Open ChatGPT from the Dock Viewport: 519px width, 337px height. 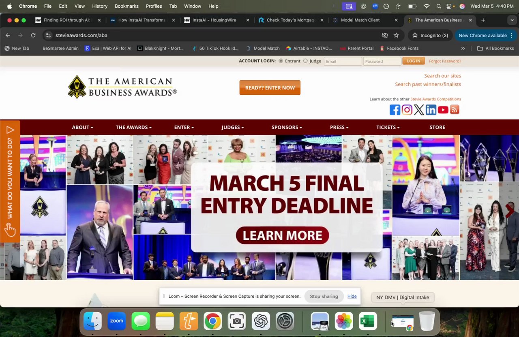point(261,321)
